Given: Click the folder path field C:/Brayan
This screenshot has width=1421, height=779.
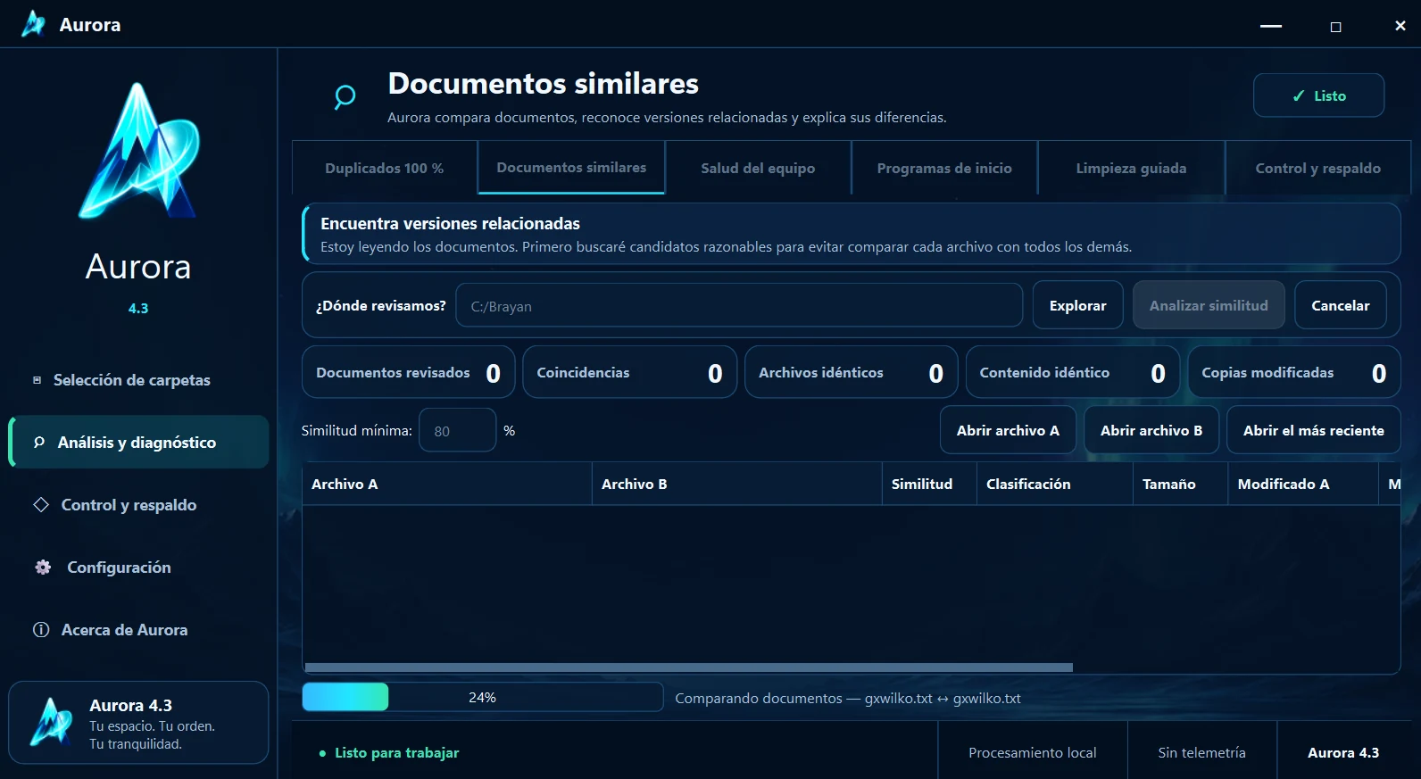Looking at the screenshot, I should pyautogui.click(x=739, y=305).
